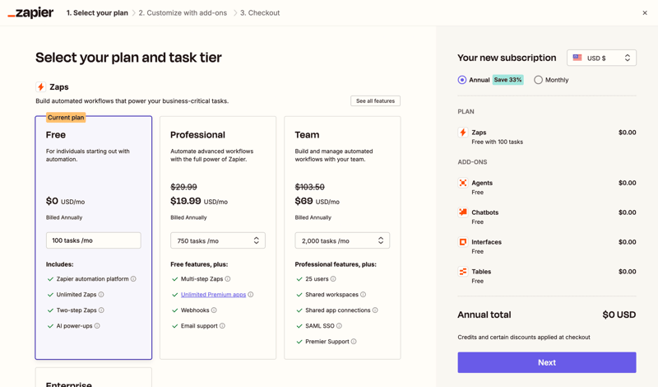The width and height of the screenshot is (658, 387).
Task: Click the Interfaces add-on label
Action: click(x=486, y=242)
